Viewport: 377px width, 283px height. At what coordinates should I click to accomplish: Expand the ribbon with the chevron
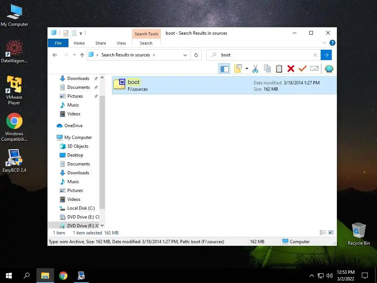pyautogui.click(x=324, y=43)
